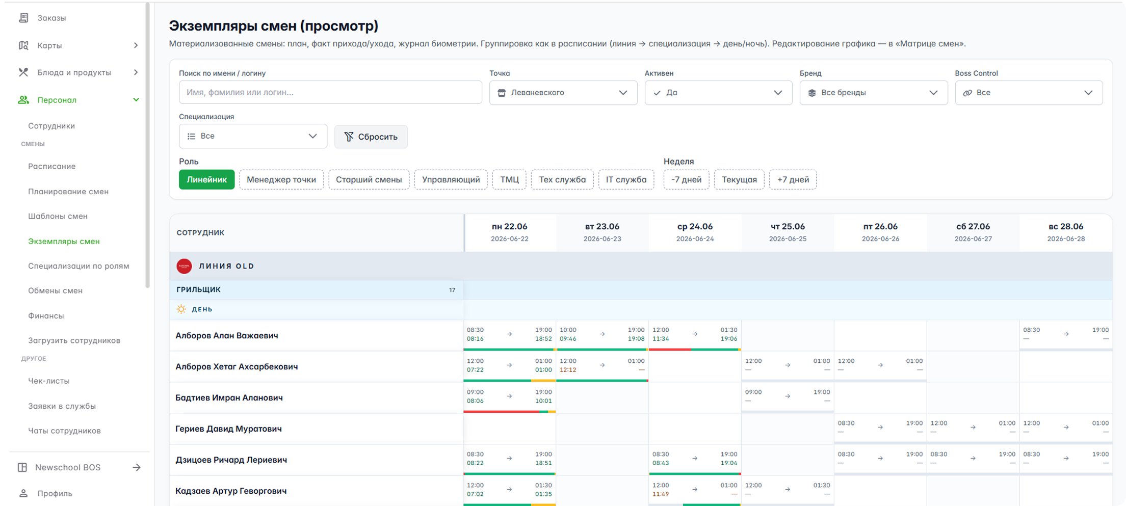Expand the Карты sidebar section
Screen dimensions: 1126x506
pyautogui.click(x=136, y=45)
